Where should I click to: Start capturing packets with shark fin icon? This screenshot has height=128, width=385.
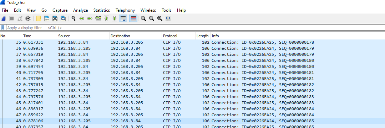point(4,18)
